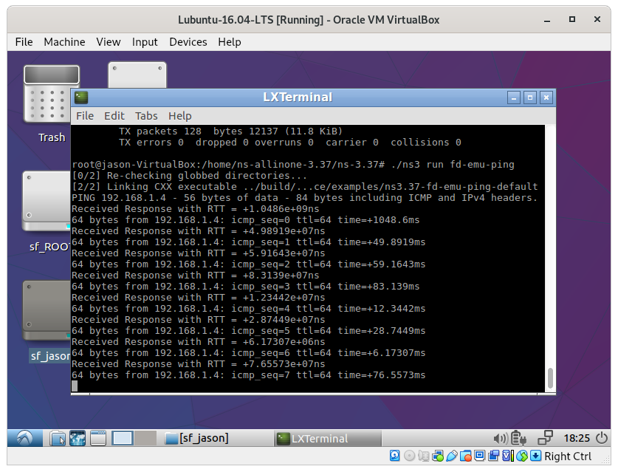Click the Linking CXX executable output line
618x472 pixels.
305,187
